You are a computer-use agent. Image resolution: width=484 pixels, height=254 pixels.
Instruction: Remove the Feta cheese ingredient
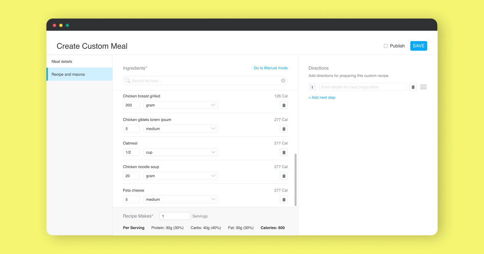284,200
